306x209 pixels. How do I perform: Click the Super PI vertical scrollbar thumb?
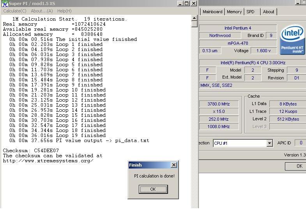(194, 24)
